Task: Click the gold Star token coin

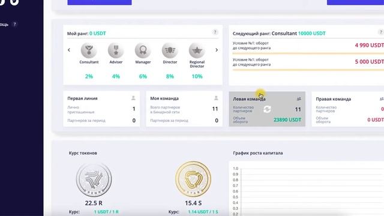Action: click(x=193, y=179)
